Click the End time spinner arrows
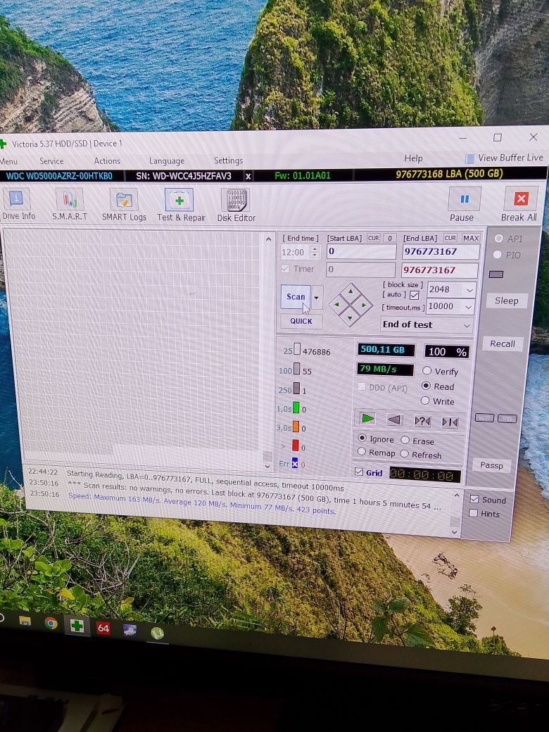Image resolution: width=549 pixels, height=732 pixels. coord(315,252)
